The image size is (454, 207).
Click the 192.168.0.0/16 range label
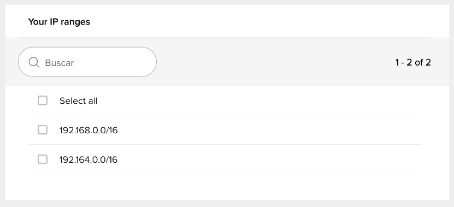coord(89,131)
